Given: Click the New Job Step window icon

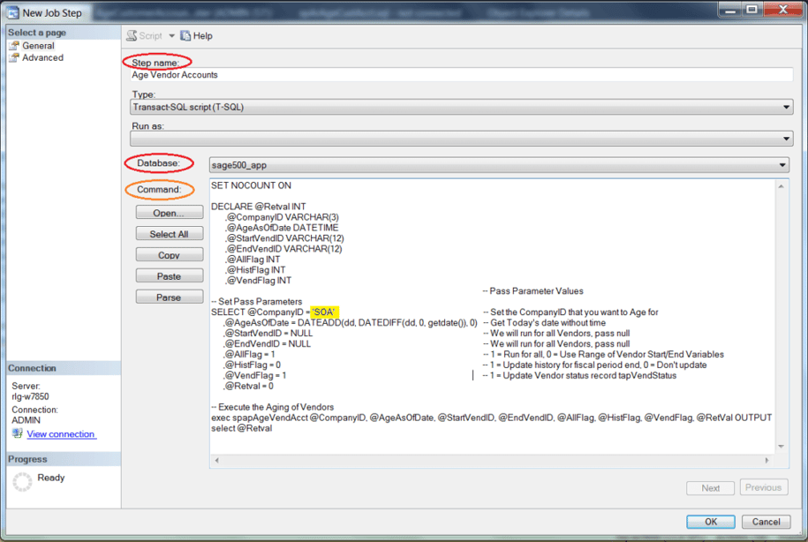Looking at the screenshot, I should tap(11, 11).
